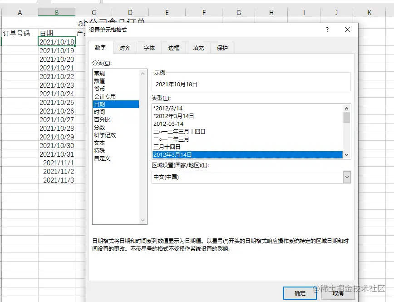
Task: Select the 特殊 category
Action: 116,151
